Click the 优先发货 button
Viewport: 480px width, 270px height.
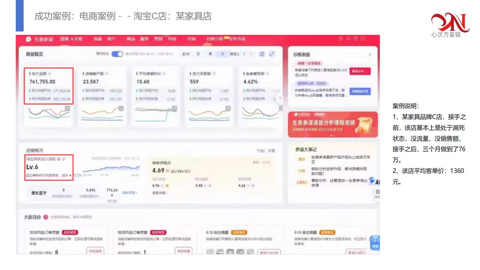[95, 251]
